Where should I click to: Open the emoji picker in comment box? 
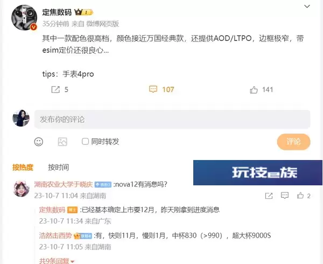point(39,142)
